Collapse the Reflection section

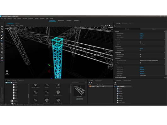tap(164, 46)
